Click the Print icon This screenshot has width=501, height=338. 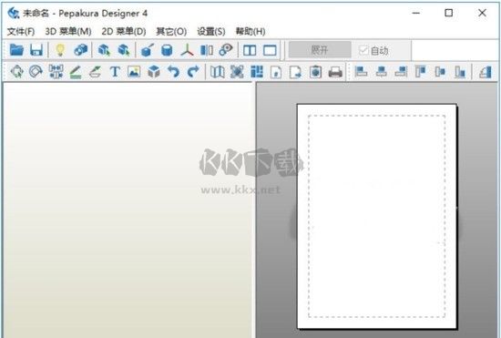pyautogui.click(x=335, y=72)
